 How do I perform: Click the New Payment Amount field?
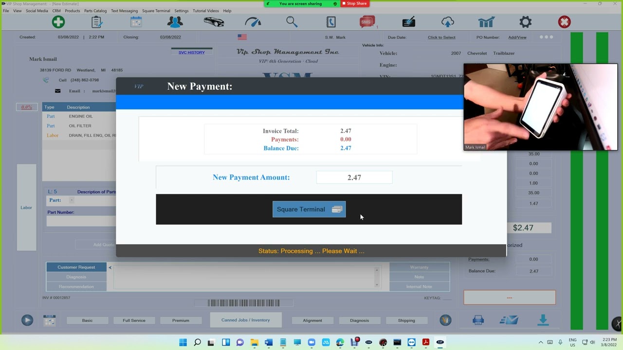[354, 177]
